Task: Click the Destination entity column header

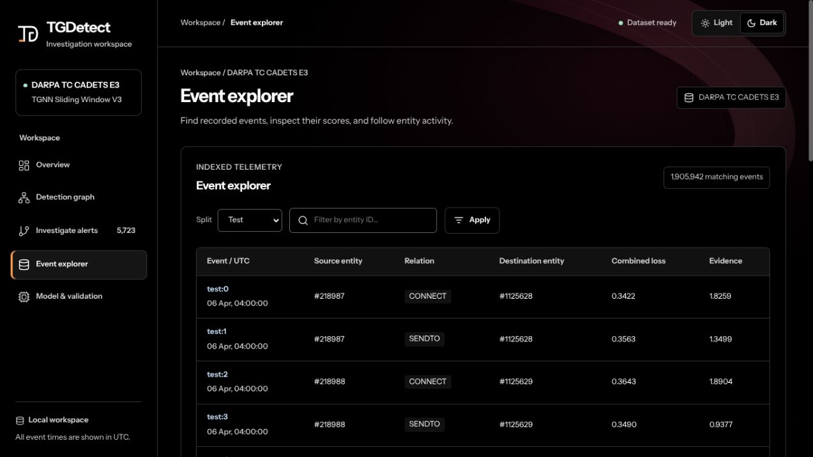Action: (531, 261)
